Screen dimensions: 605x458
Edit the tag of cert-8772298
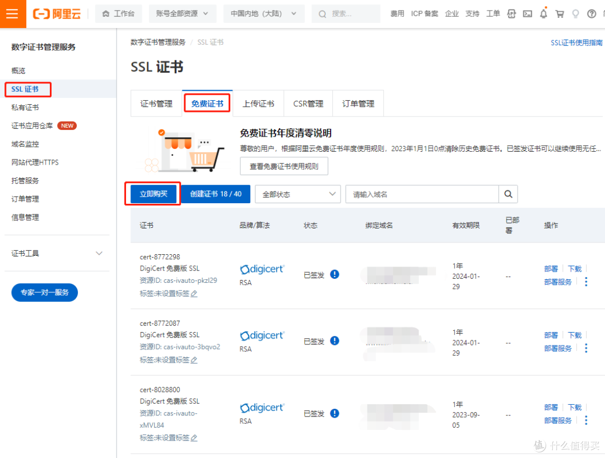(x=194, y=294)
